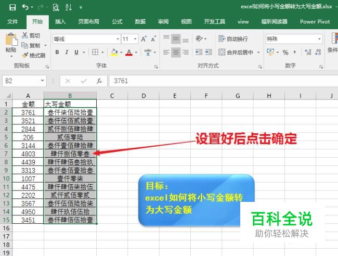Click the Merge and Center 合并后居中 button
The image size is (338, 256).
[x=236, y=52]
